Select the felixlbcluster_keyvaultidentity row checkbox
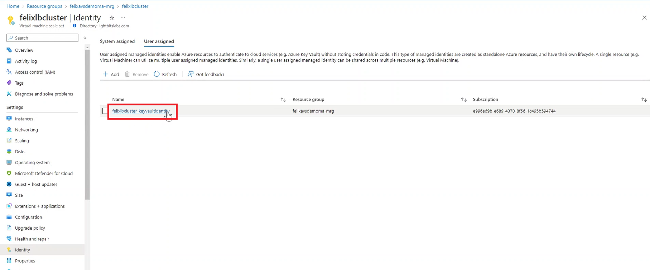 [105, 111]
